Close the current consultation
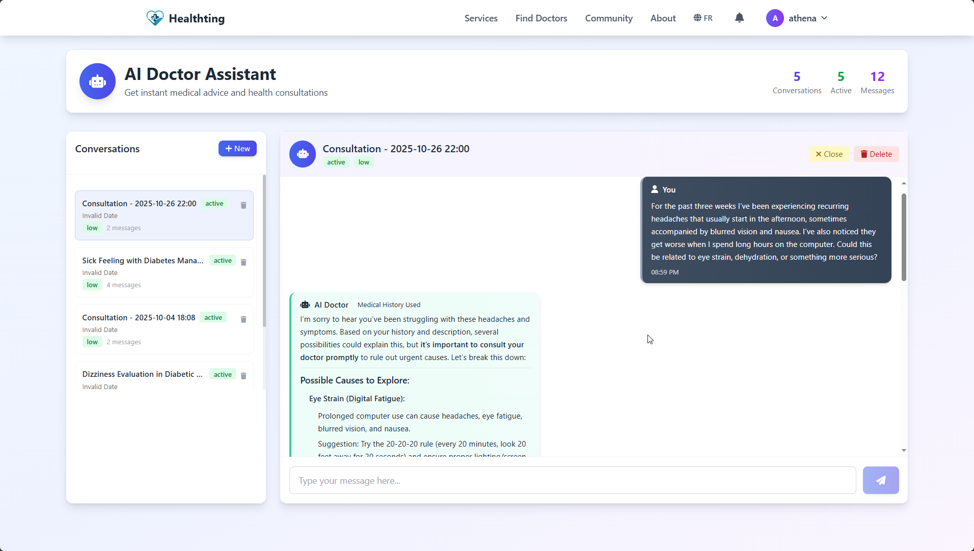 828,154
